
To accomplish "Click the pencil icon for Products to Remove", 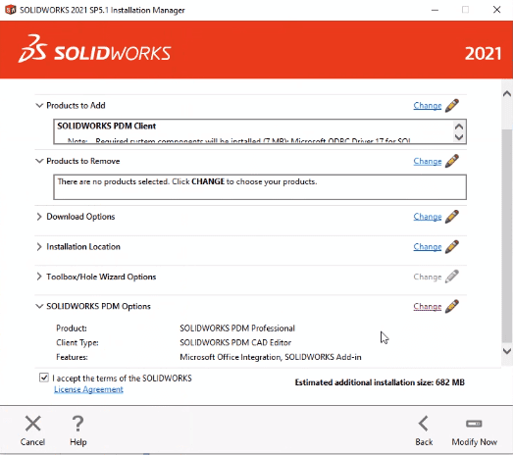I will point(452,161).
